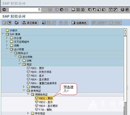Screen dimensions: 130x115
Task: Collapse the 会计核算 folder node
Action: 7,49
